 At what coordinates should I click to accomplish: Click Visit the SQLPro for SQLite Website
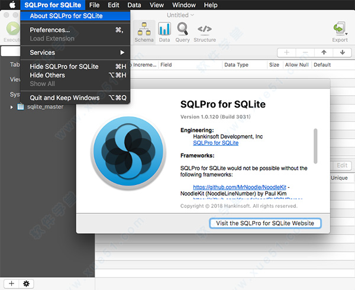[x=265, y=223]
